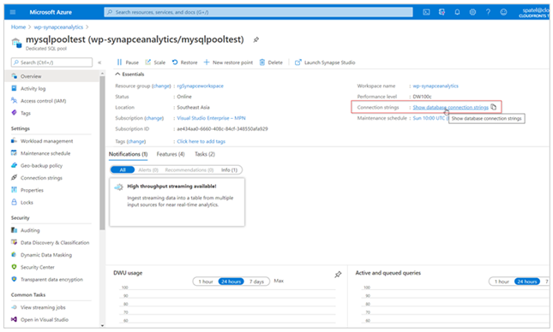
Task: Click the hamburger portal menu icon
Action: [13, 12]
